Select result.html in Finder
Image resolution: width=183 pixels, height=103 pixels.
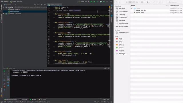(140, 13)
